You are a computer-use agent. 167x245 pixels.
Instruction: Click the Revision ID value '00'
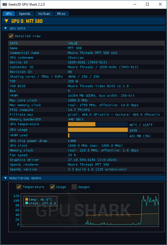(70, 72)
